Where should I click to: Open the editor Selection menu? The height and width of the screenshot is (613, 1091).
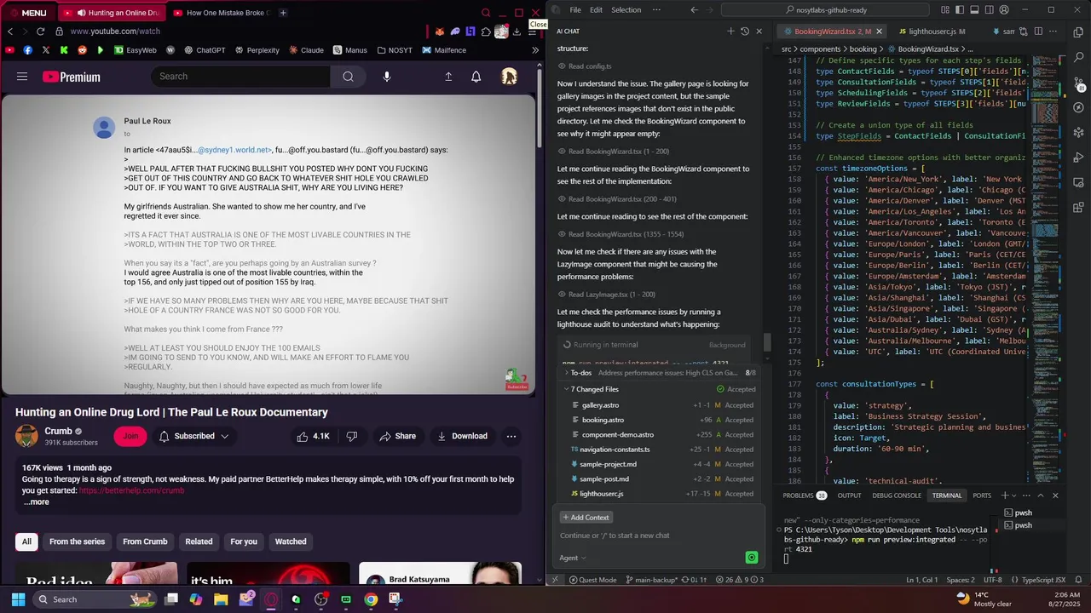626,10
